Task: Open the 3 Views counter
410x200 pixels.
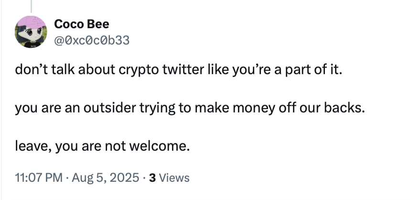Action: point(169,178)
